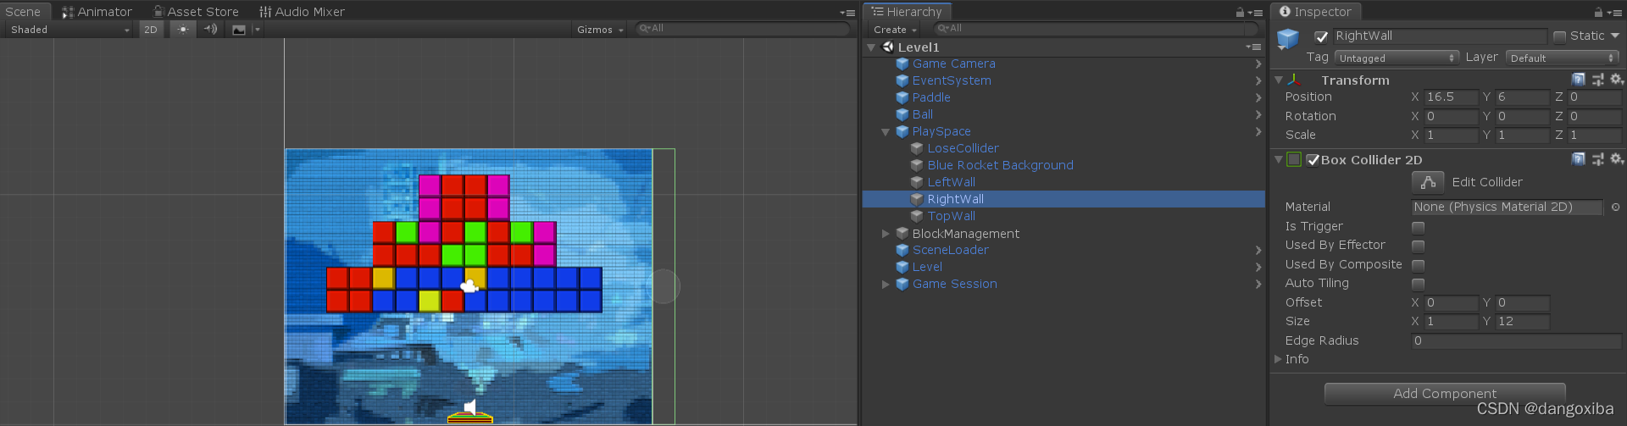
Task: Open Level1 scene options menu
Action: [1254, 47]
